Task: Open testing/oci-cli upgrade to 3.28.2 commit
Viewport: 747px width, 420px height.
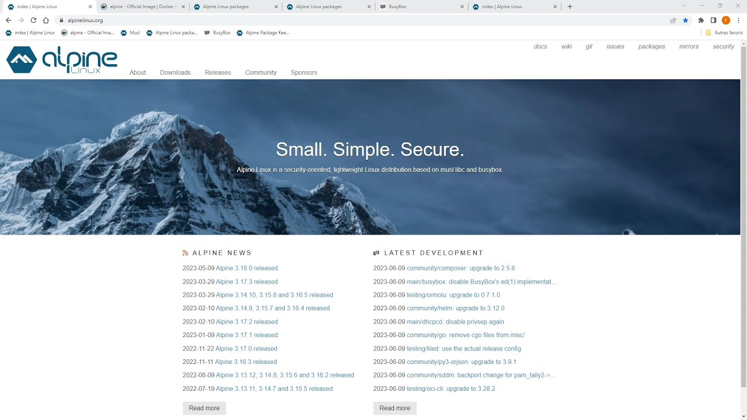Action: coord(451,388)
